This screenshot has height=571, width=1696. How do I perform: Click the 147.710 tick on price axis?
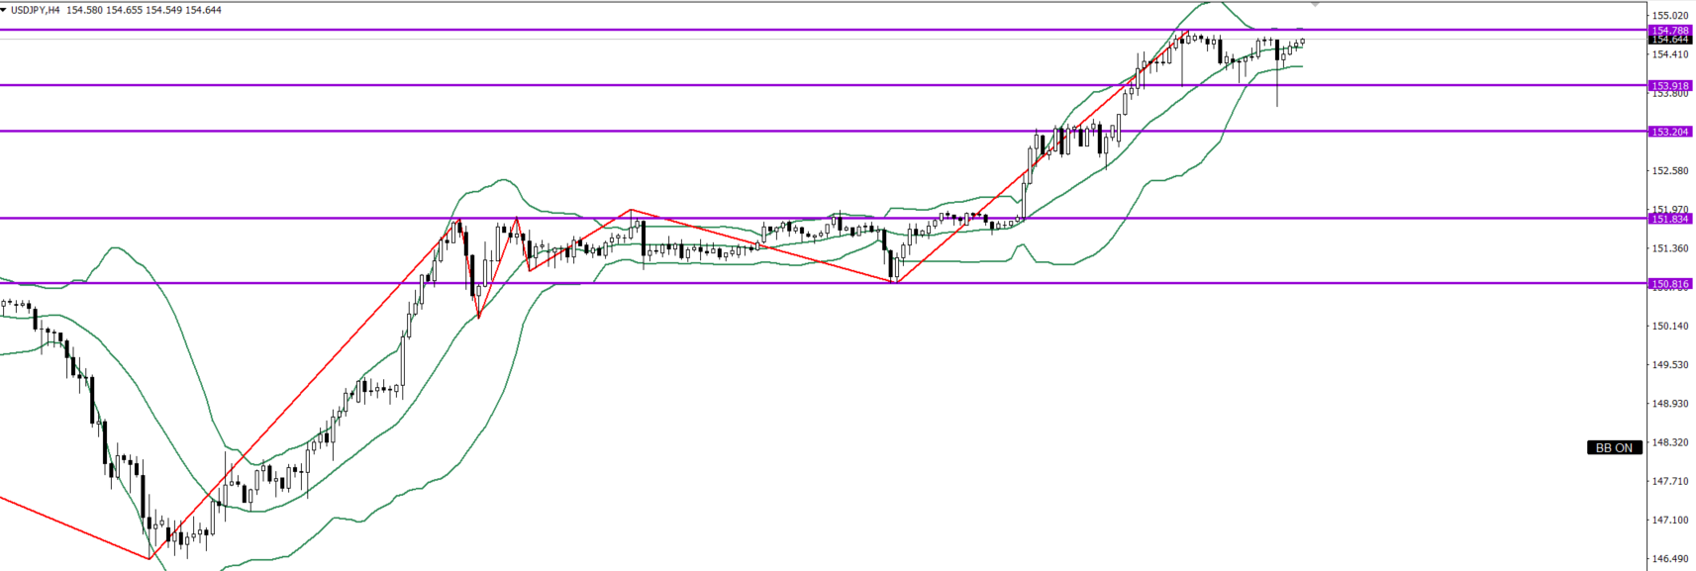pos(1669,482)
